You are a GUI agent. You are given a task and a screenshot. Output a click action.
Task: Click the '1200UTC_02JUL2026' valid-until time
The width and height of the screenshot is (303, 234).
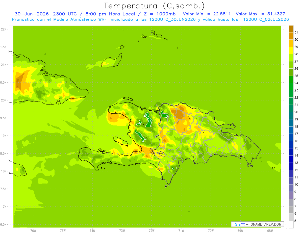tap(266, 19)
